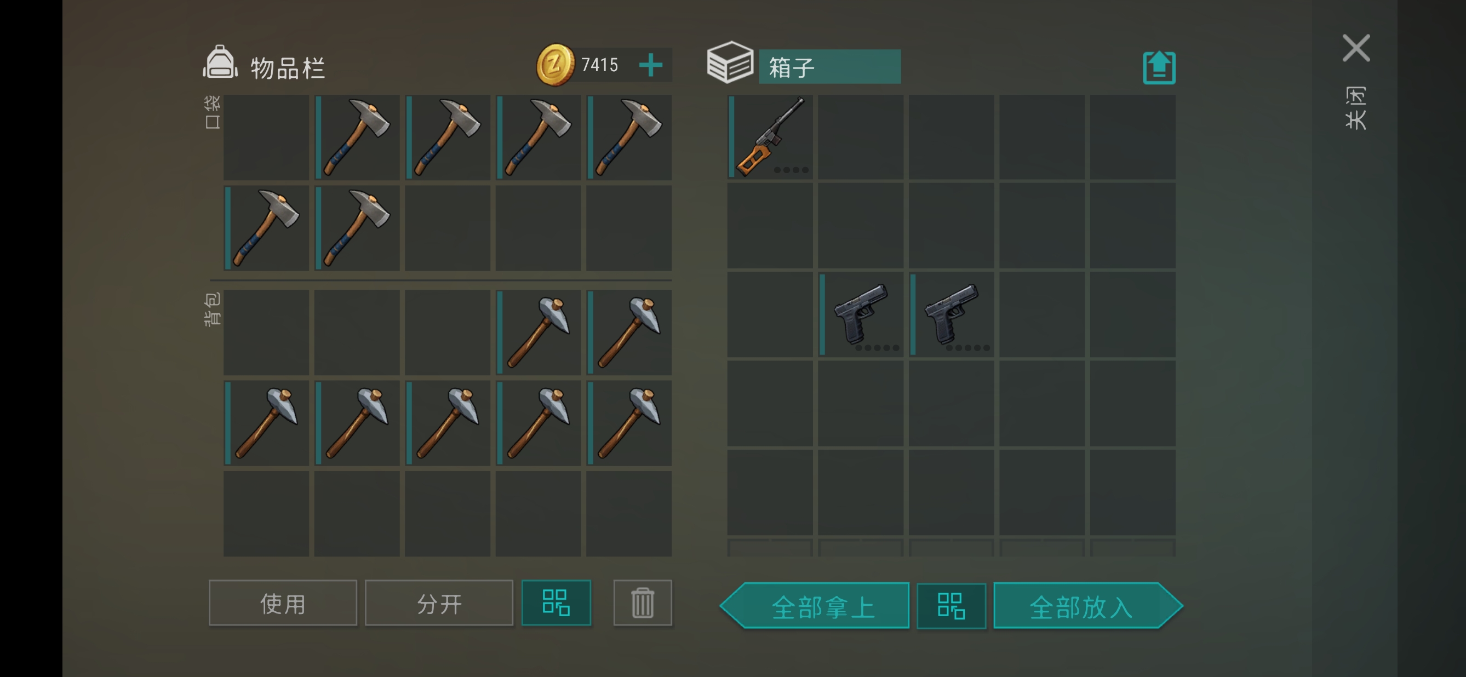Select the first pickaxe in the backpack's top row
Screen dimensions: 1466x677
pos(539,332)
